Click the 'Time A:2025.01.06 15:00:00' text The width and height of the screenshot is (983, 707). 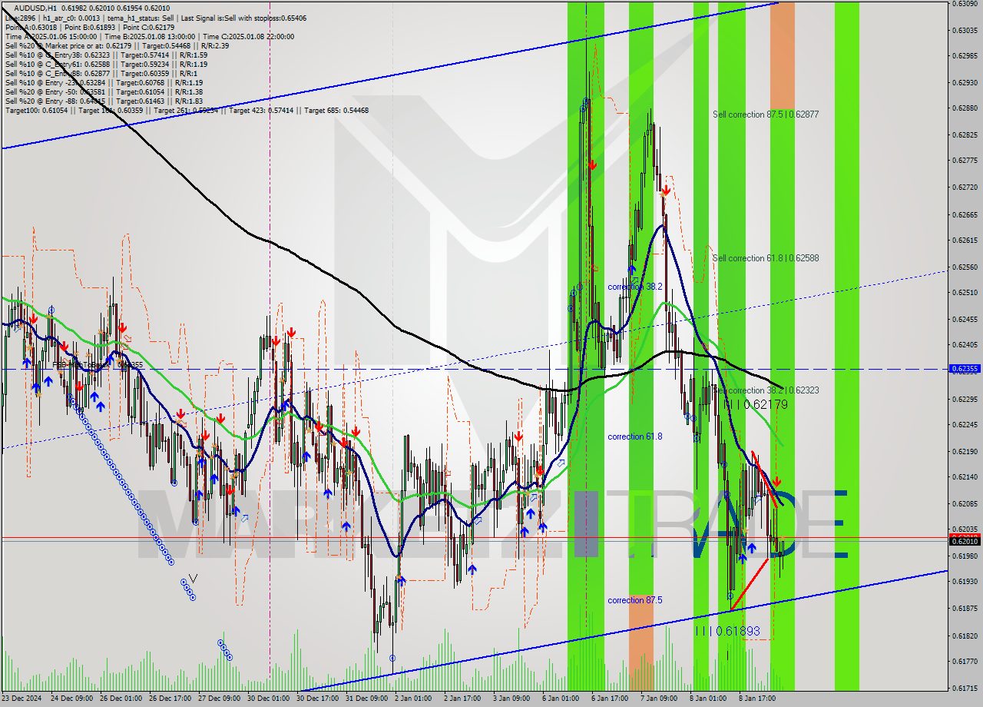[x=51, y=36]
